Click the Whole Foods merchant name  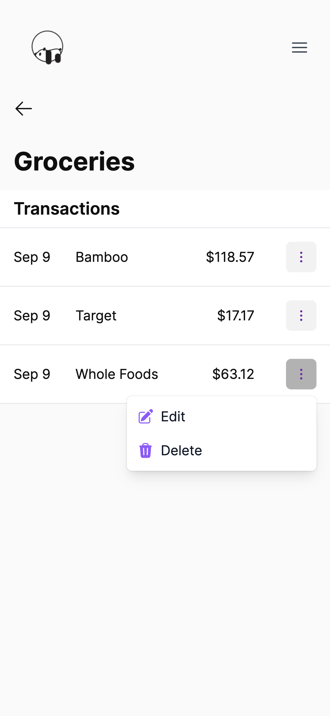pos(117,374)
